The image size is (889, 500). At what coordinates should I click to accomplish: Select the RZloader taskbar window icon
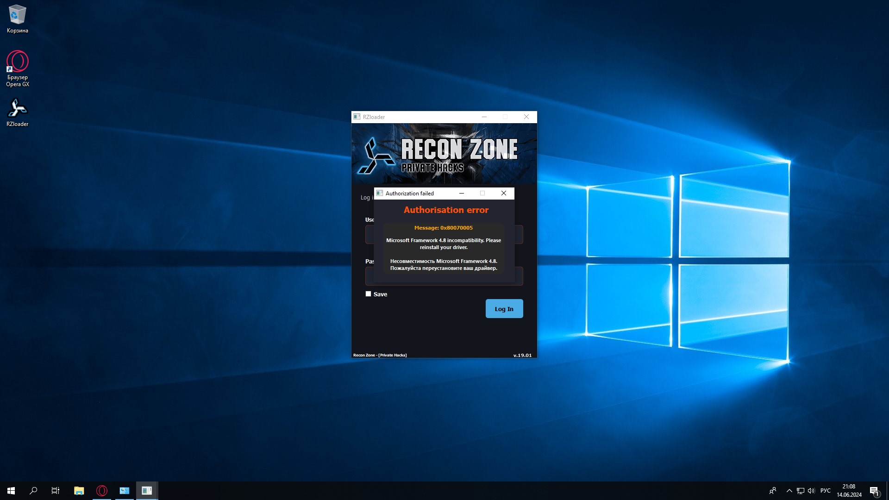click(x=147, y=491)
